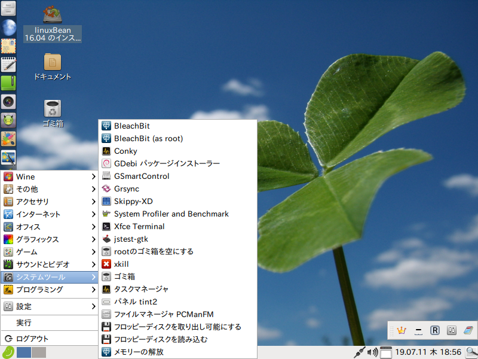Open jstest-gtk
This screenshot has height=359, width=478.
click(x=177, y=239)
